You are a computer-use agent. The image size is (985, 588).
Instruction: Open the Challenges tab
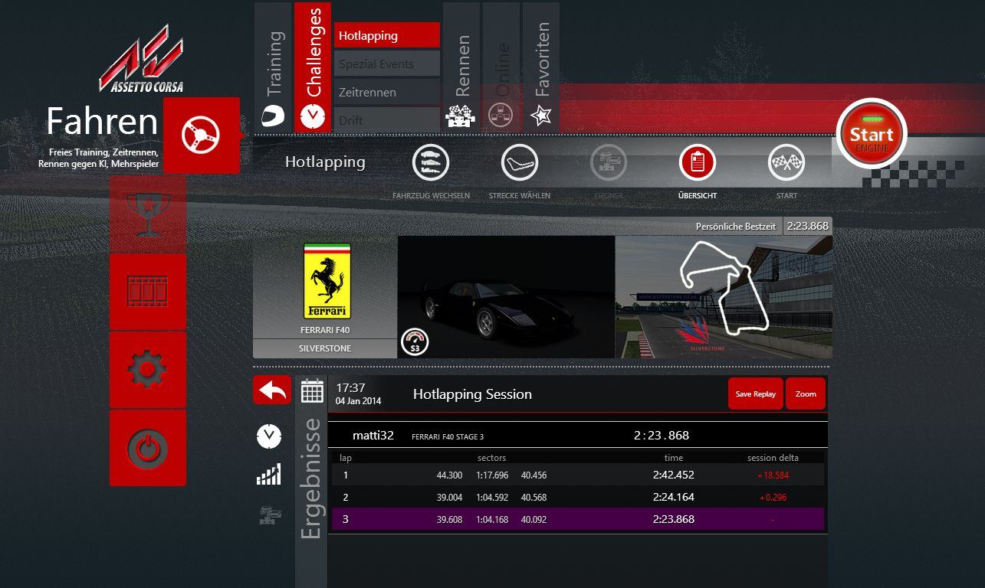[313, 67]
